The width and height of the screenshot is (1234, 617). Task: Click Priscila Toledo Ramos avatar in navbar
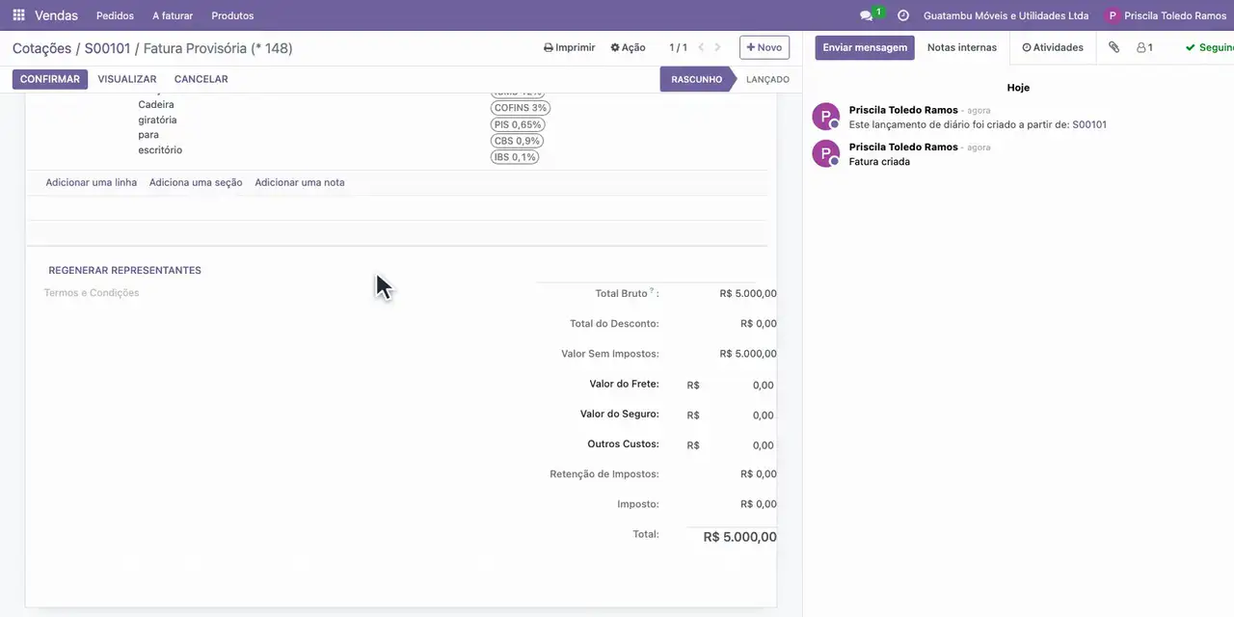(1113, 15)
